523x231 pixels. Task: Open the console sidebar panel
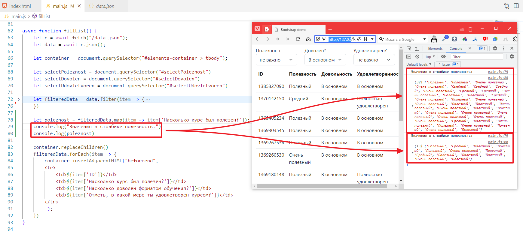(408, 57)
